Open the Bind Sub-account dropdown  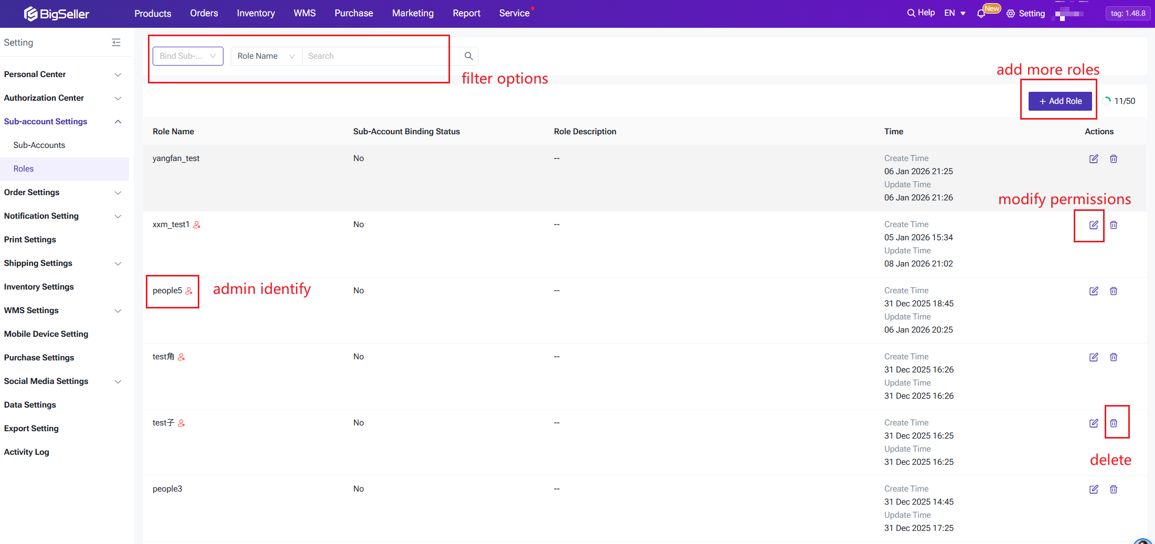click(188, 56)
